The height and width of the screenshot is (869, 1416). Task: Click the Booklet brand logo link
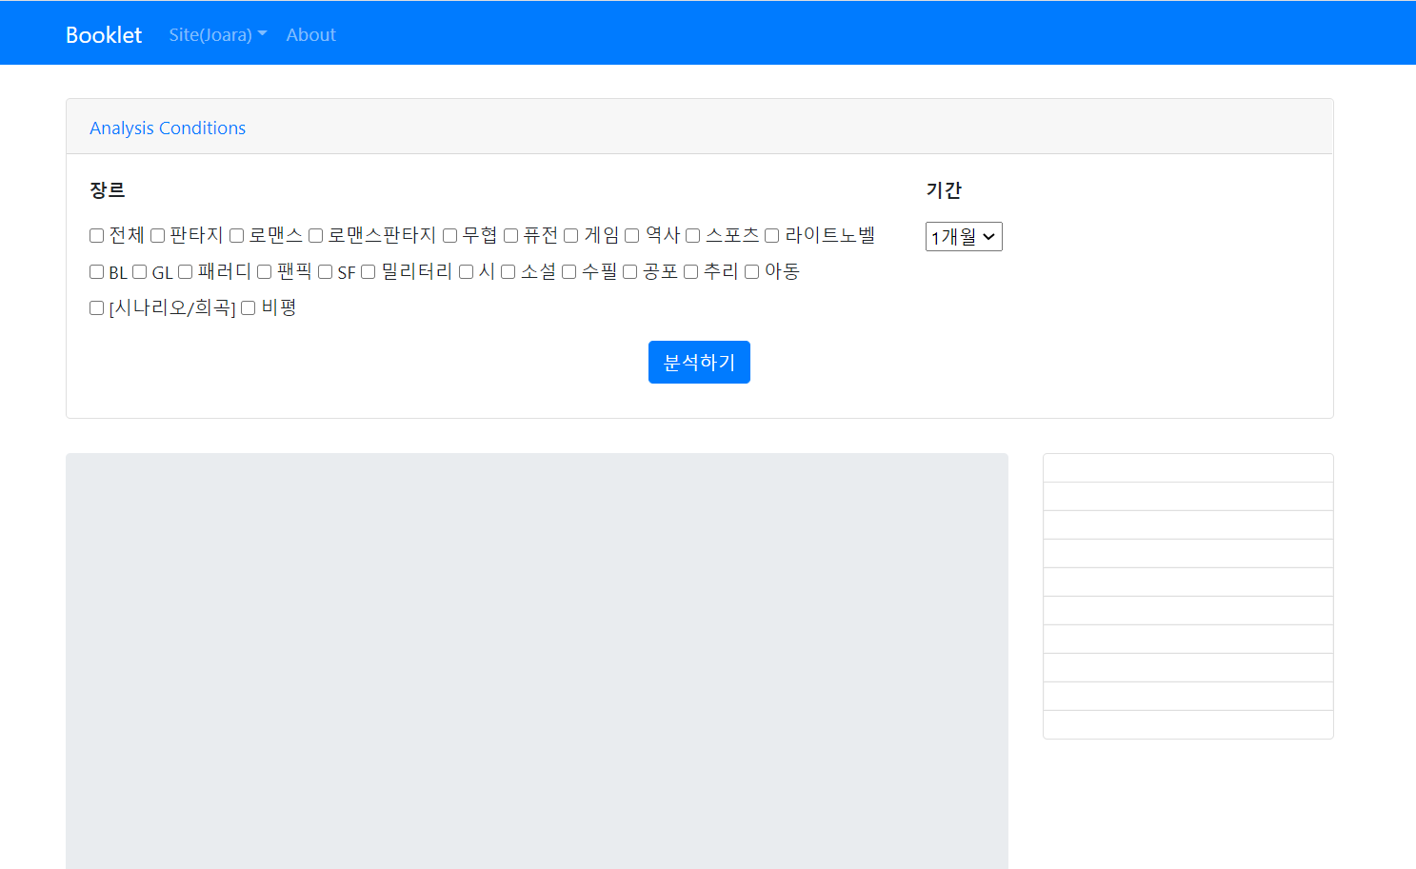(103, 33)
